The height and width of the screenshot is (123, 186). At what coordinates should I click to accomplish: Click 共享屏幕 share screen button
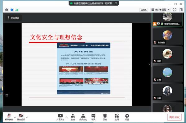60,117
